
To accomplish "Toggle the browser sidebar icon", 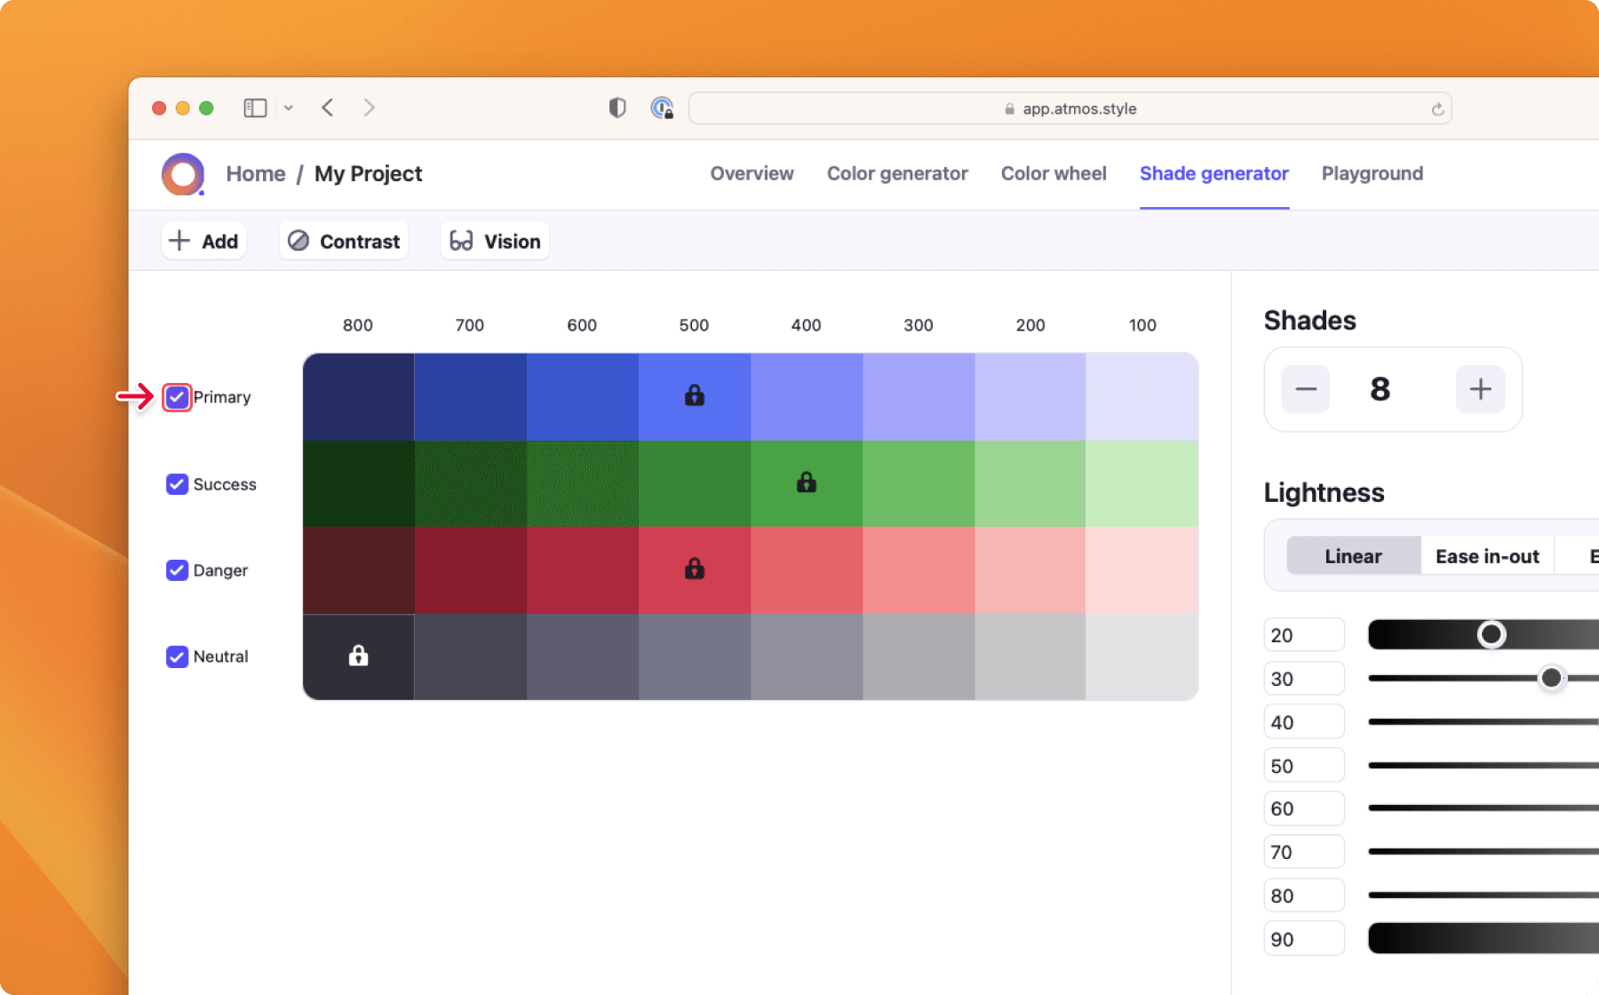I will (255, 108).
